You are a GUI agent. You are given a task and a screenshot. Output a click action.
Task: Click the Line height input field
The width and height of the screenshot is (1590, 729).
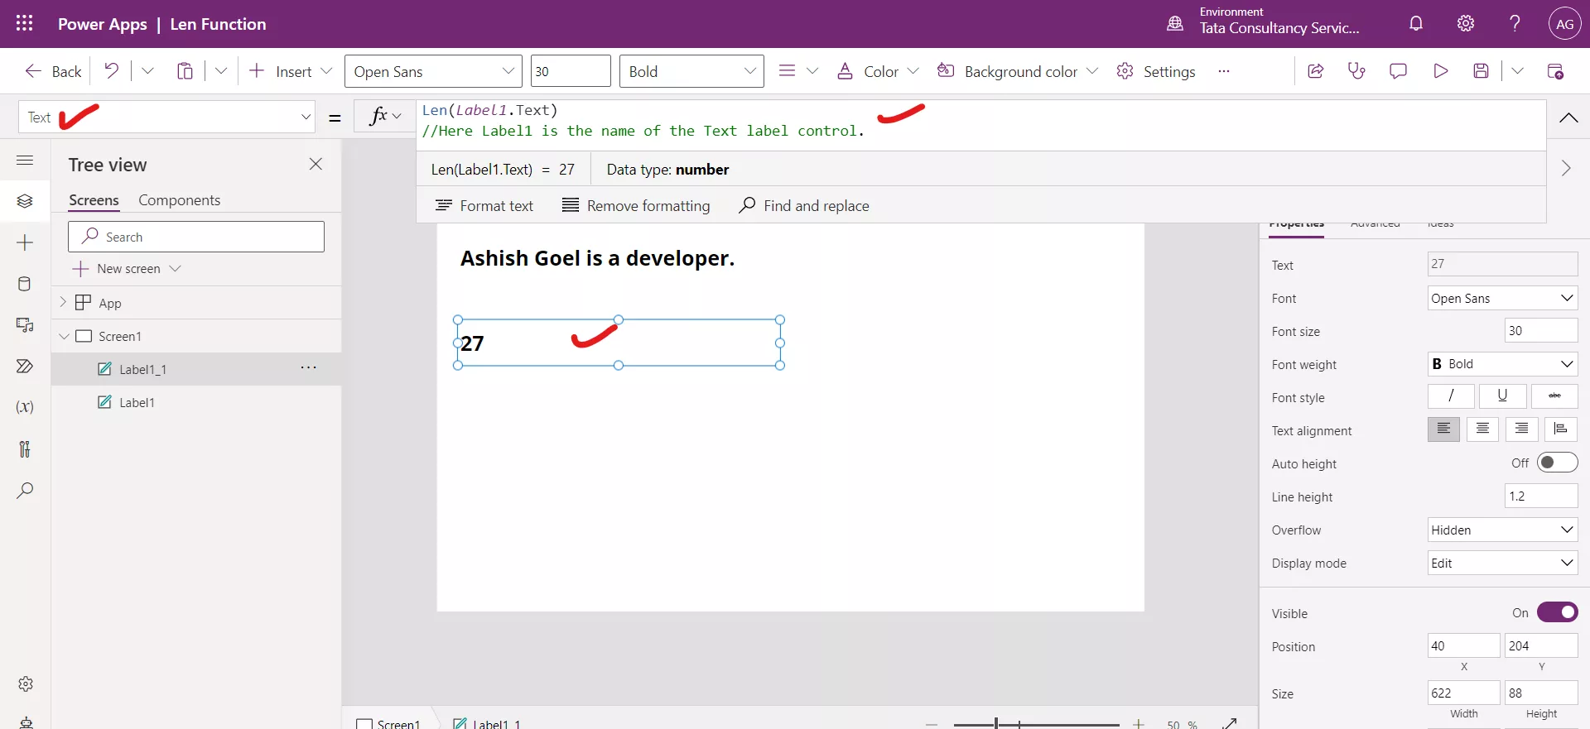(1540, 496)
